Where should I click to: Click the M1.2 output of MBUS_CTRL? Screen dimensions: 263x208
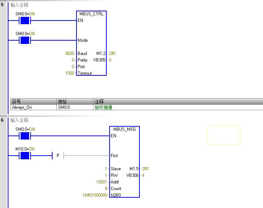(101, 53)
